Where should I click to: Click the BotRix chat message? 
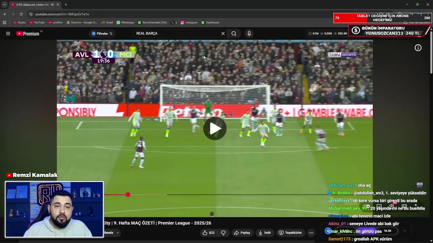(x=377, y=193)
